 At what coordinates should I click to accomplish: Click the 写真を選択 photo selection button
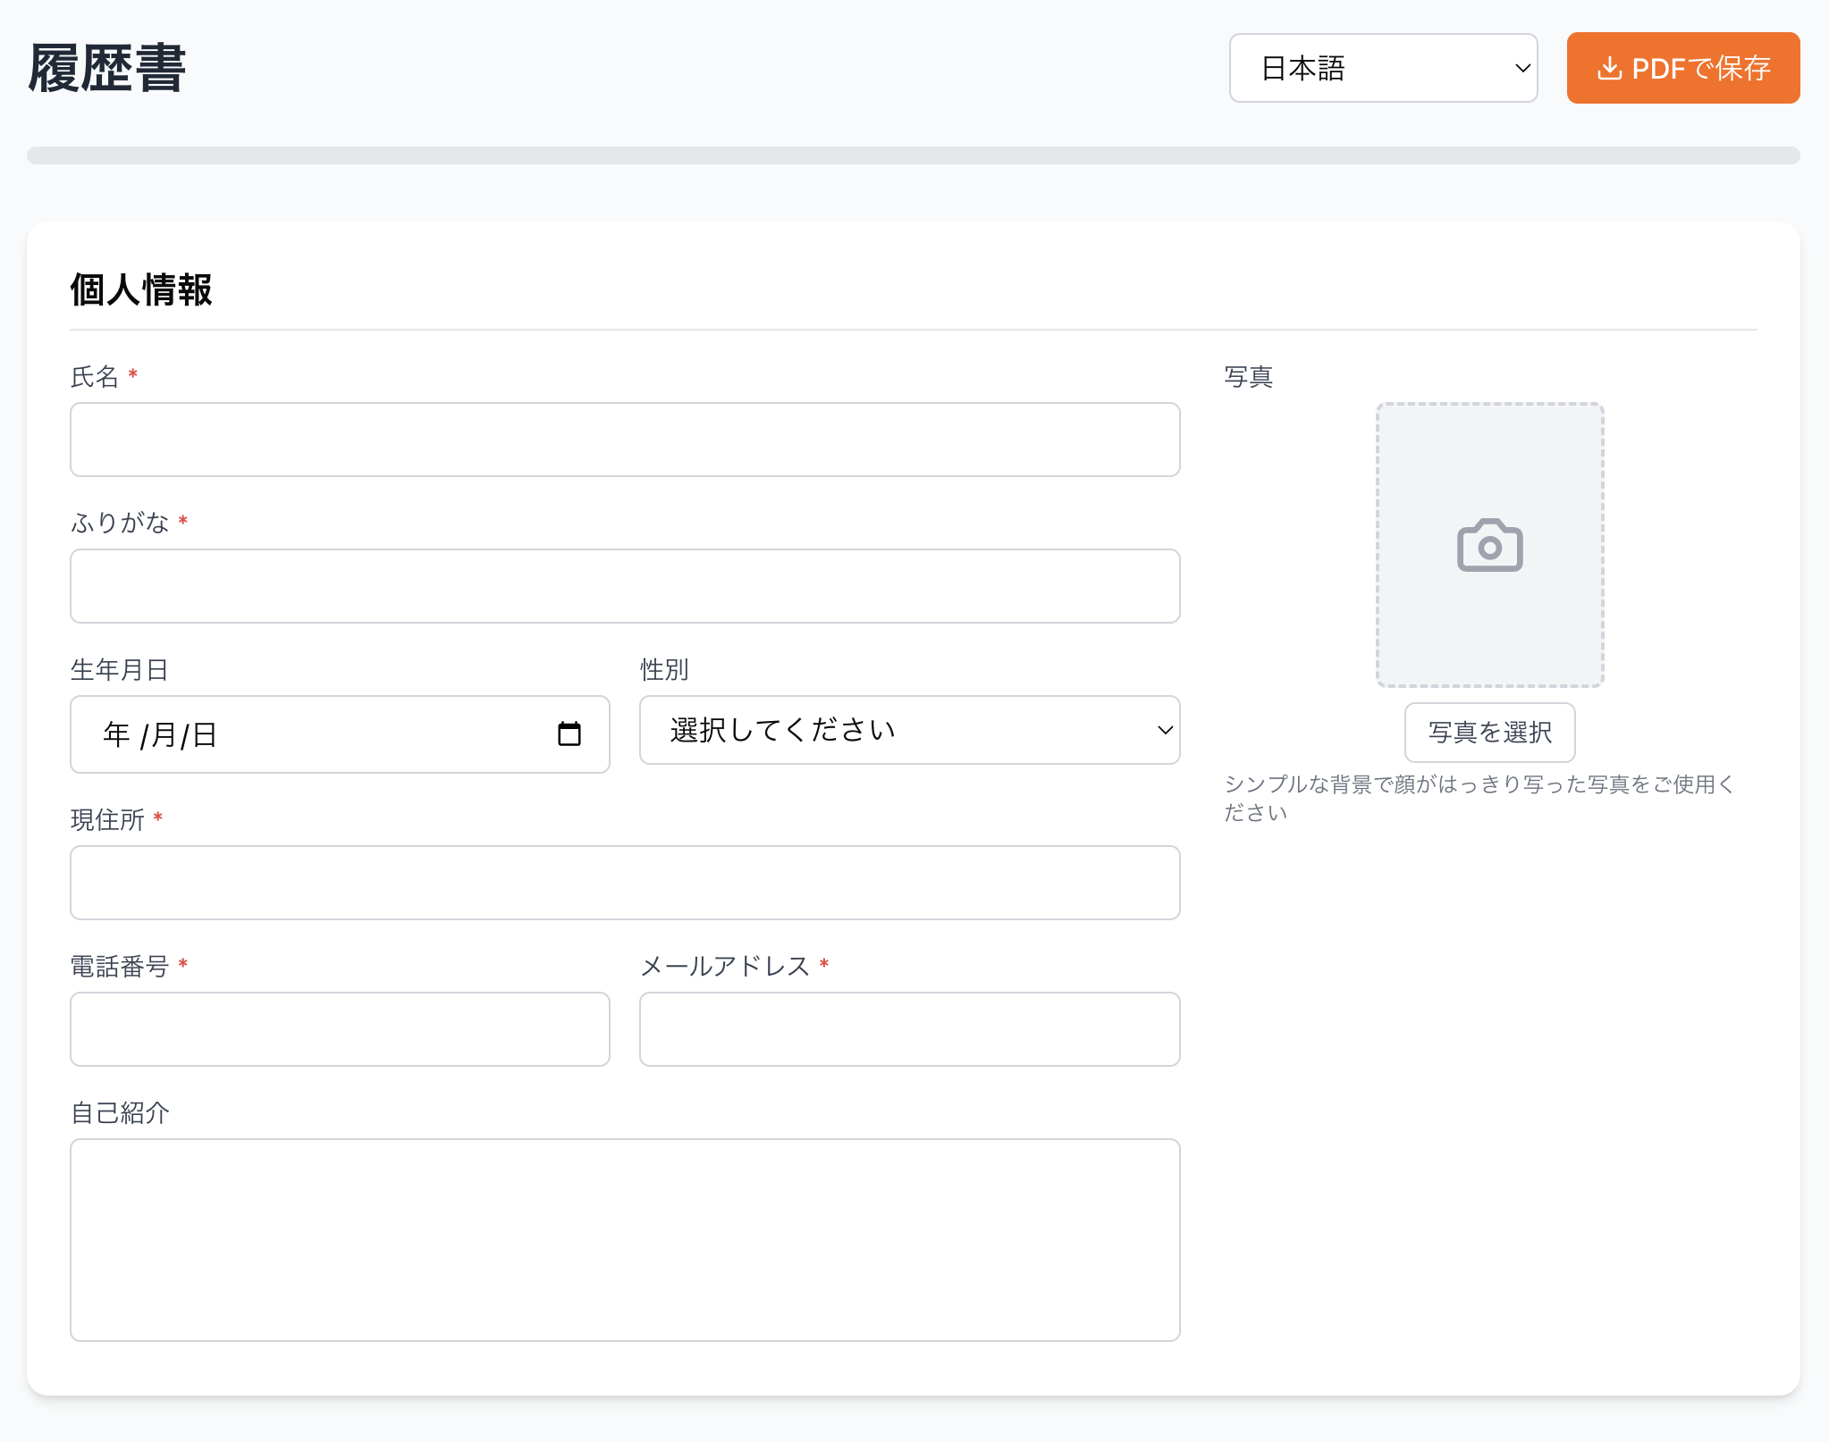pyautogui.click(x=1488, y=732)
